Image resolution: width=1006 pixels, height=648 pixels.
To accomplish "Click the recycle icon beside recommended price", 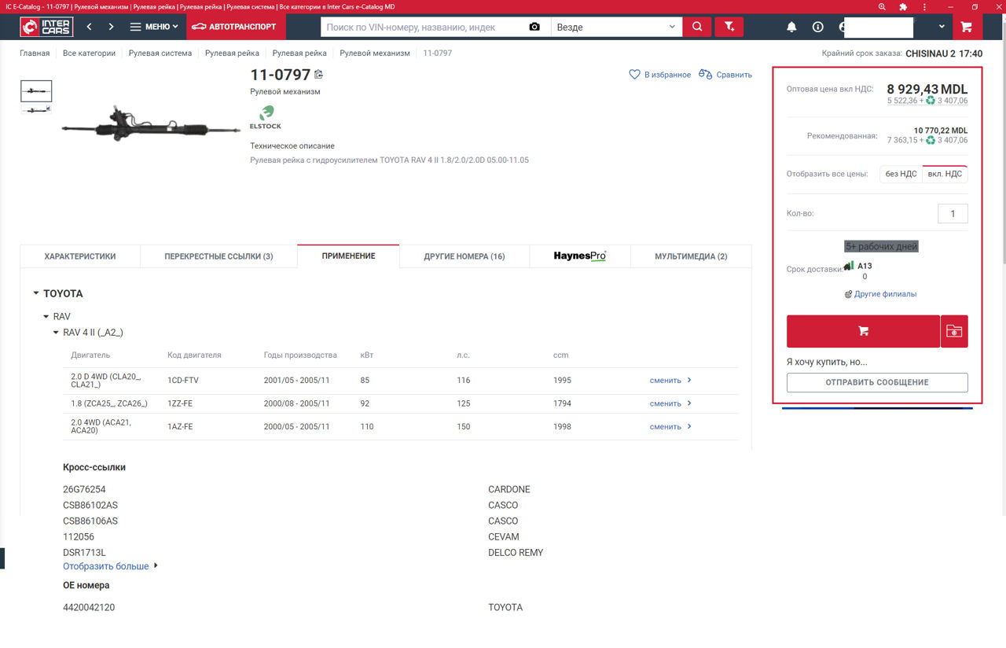I will click(931, 140).
